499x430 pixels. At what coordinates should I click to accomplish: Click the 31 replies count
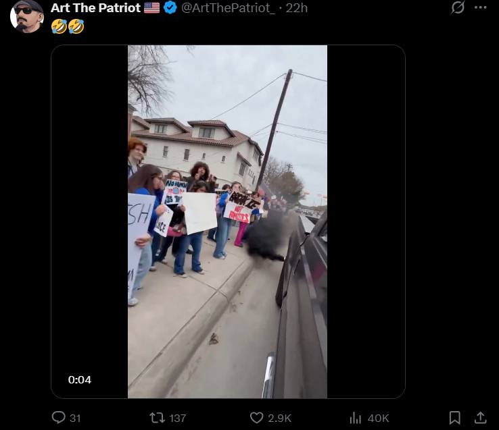pyautogui.click(x=75, y=419)
